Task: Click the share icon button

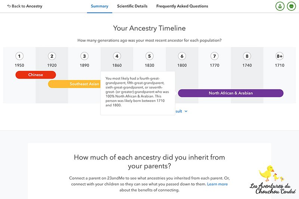Action: [x=280, y=6]
